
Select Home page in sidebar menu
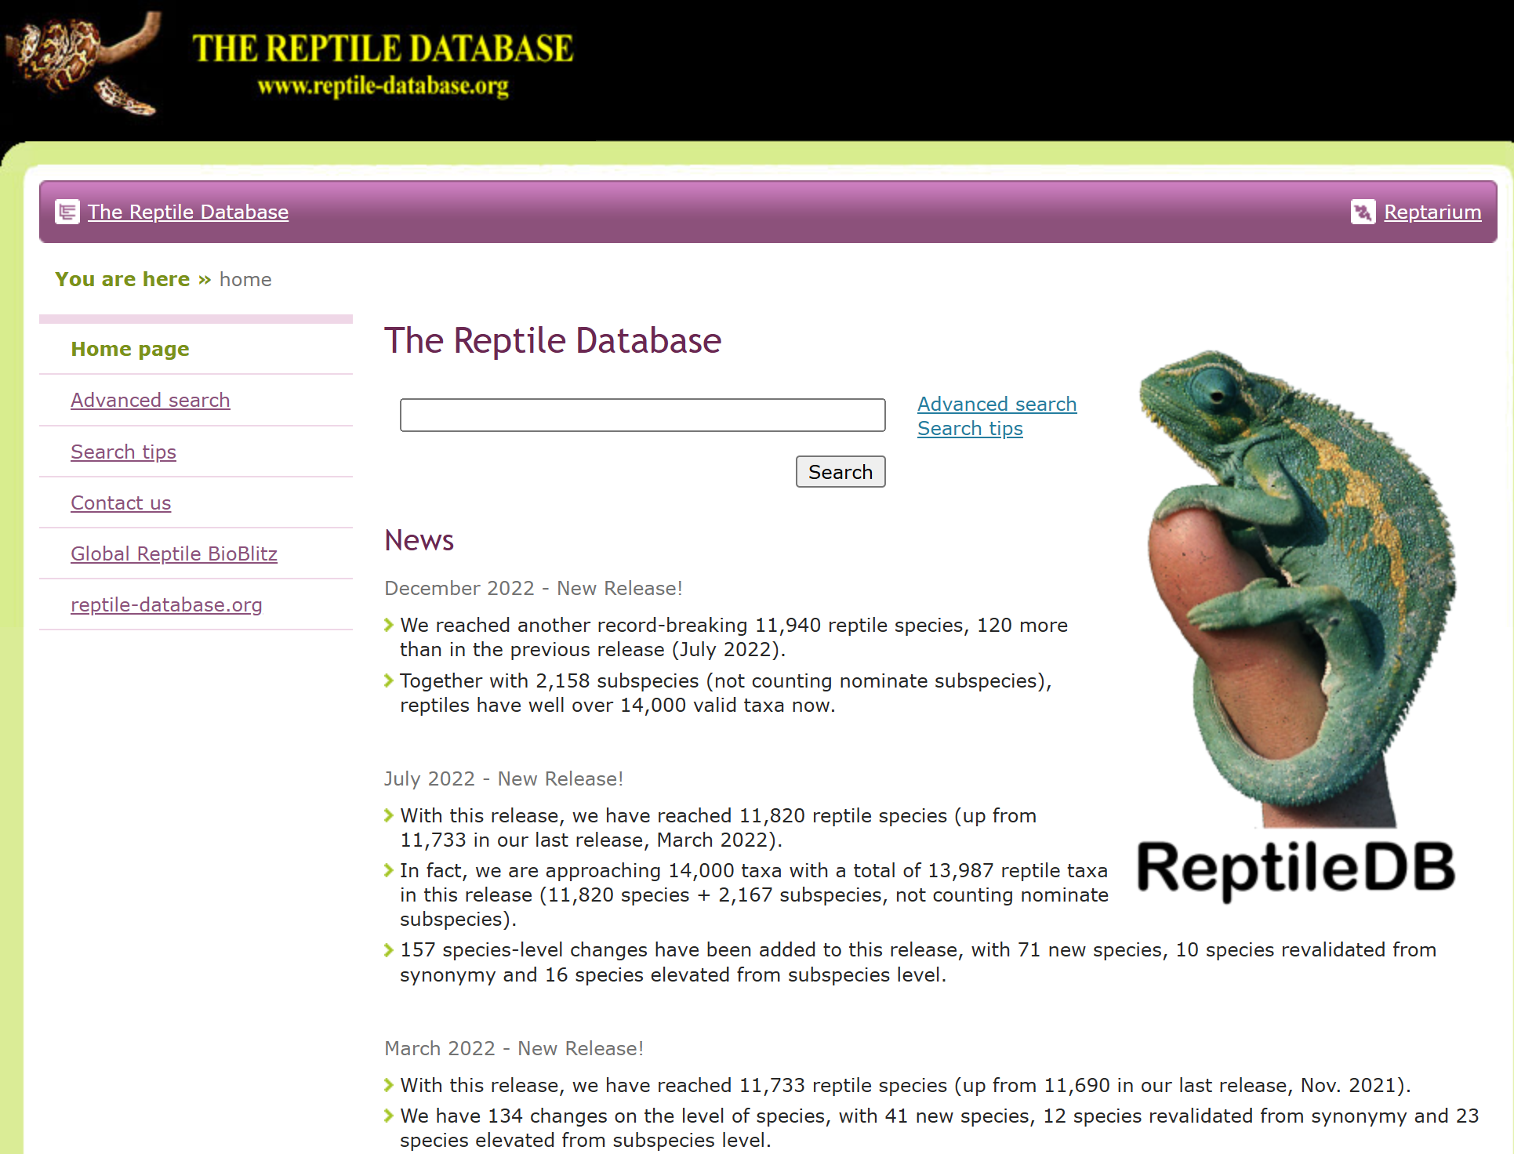130,349
